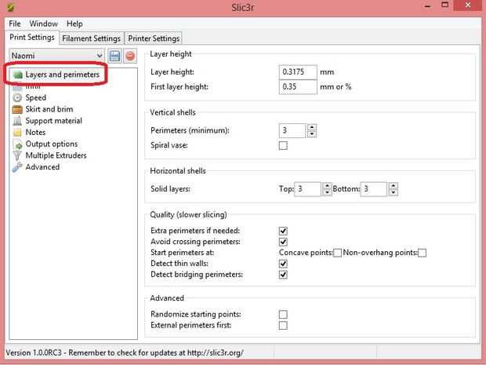The width and height of the screenshot is (486, 365).
Task: Click the Layer height input field
Action: 298,72
